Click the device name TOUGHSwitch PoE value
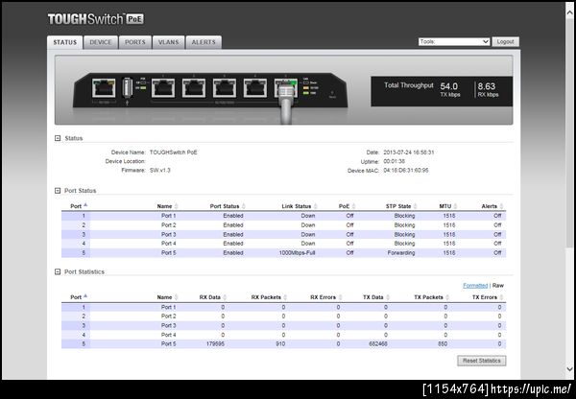Viewport: 576px width, 399px height. tap(174, 153)
